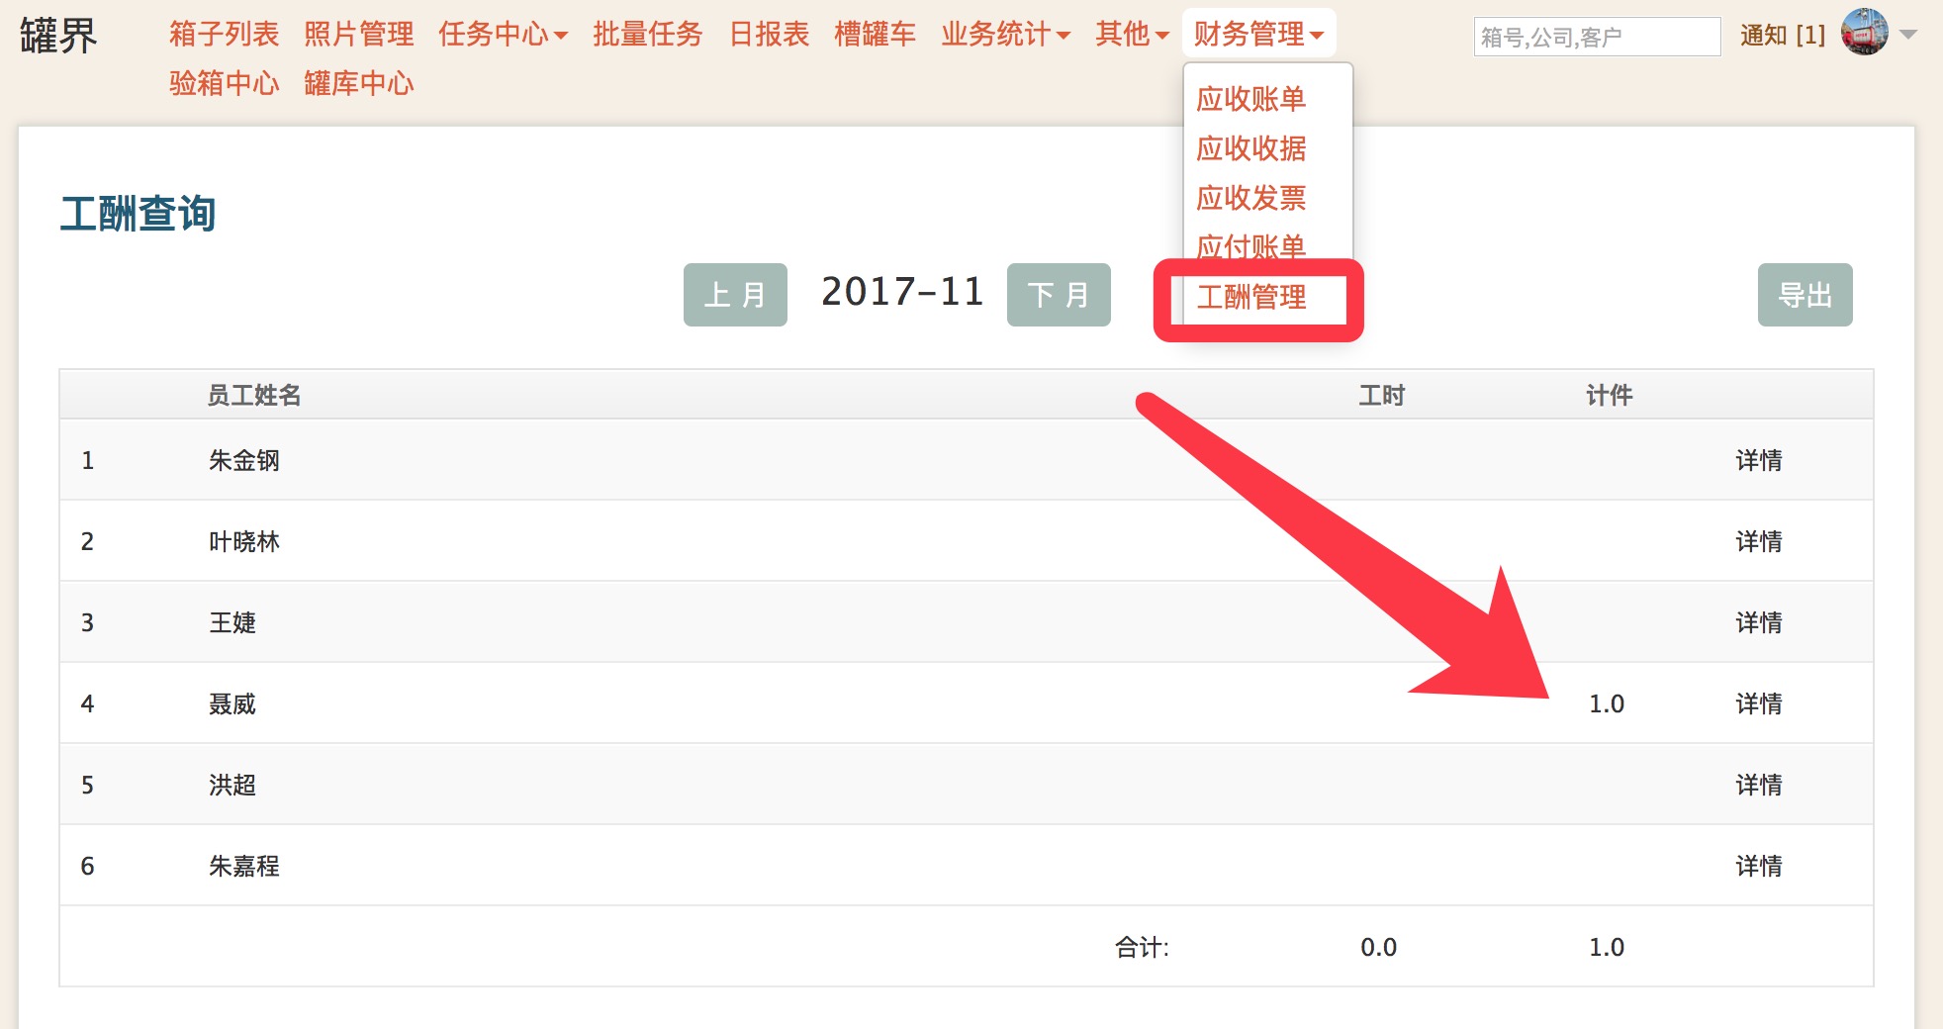Open the dropdown arrow beside the avatar

pyautogui.click(x=1908, y=35)
